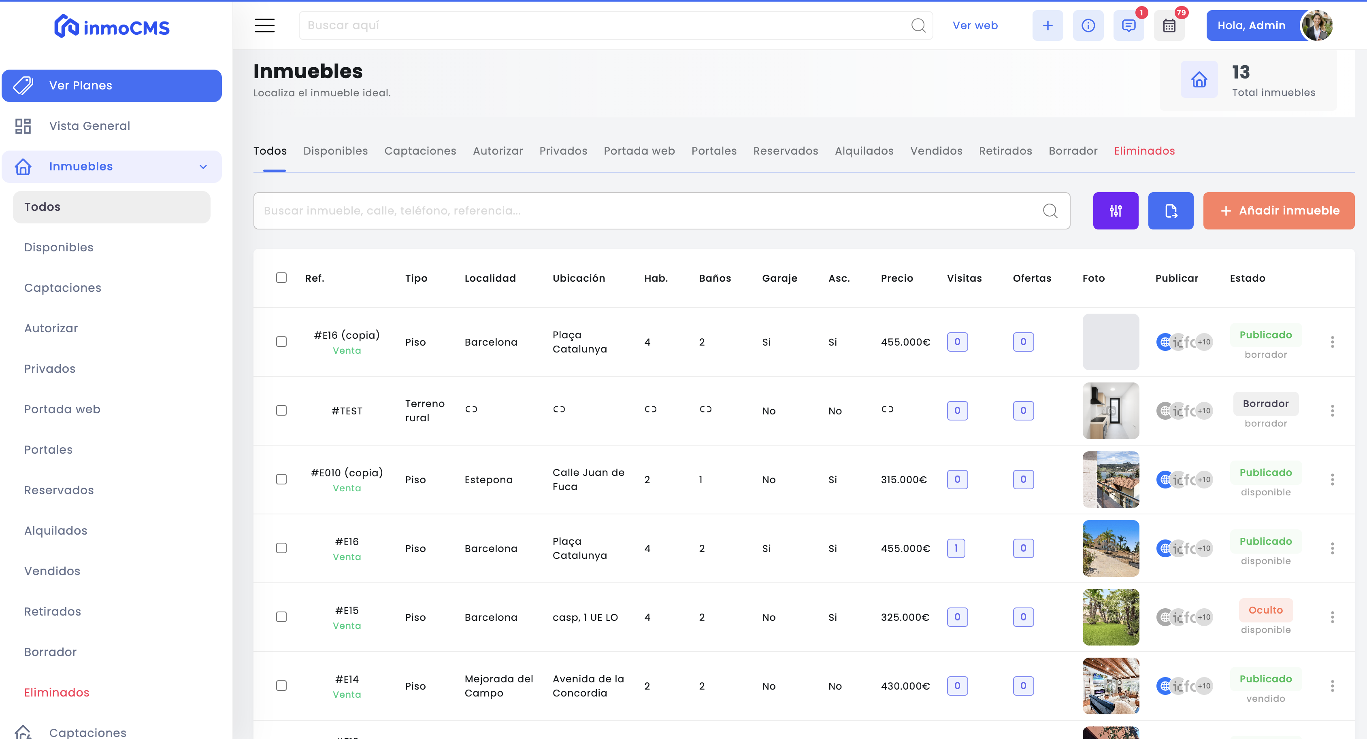Click the Borrador status for #TEST
This screenshot has height=739, width=1367.
(1266, 404)
